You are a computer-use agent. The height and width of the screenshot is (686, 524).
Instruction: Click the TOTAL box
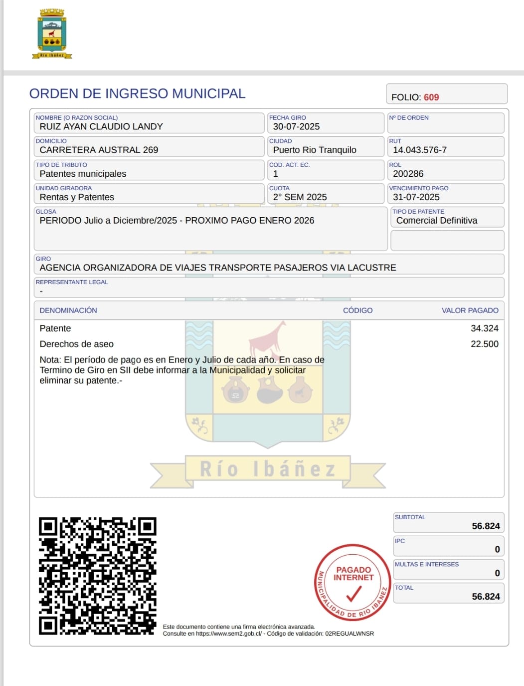click(x=449, y=593)
